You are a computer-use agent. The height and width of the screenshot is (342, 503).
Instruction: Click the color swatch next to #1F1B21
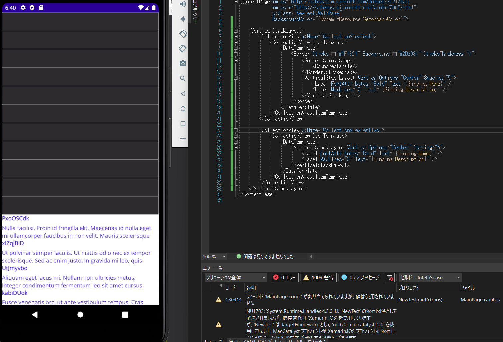[x=334, y=53]
